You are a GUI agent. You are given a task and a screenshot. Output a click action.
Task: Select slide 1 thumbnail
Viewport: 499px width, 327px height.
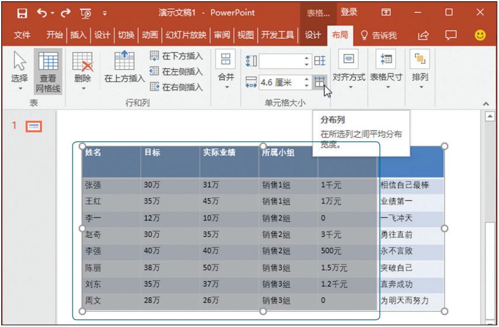click(34, 126)
